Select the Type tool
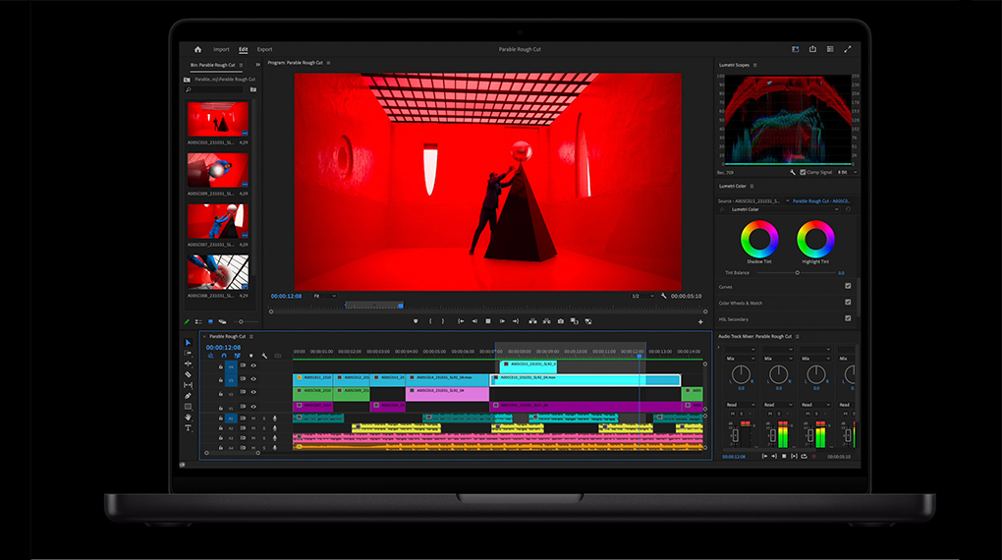 188,428
